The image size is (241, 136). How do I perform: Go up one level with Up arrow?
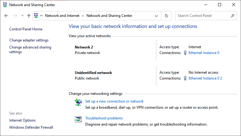[29, 16]
